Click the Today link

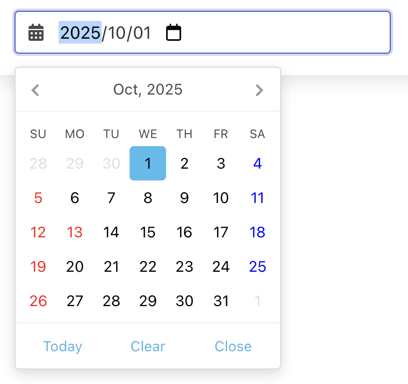(x=62, y=346)
